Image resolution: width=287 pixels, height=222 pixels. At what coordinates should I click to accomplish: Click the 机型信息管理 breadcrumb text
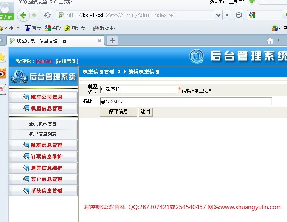click(98, 72)
